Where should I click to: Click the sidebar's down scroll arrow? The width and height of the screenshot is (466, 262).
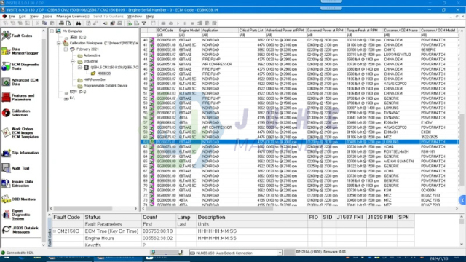tap(44, 245)
